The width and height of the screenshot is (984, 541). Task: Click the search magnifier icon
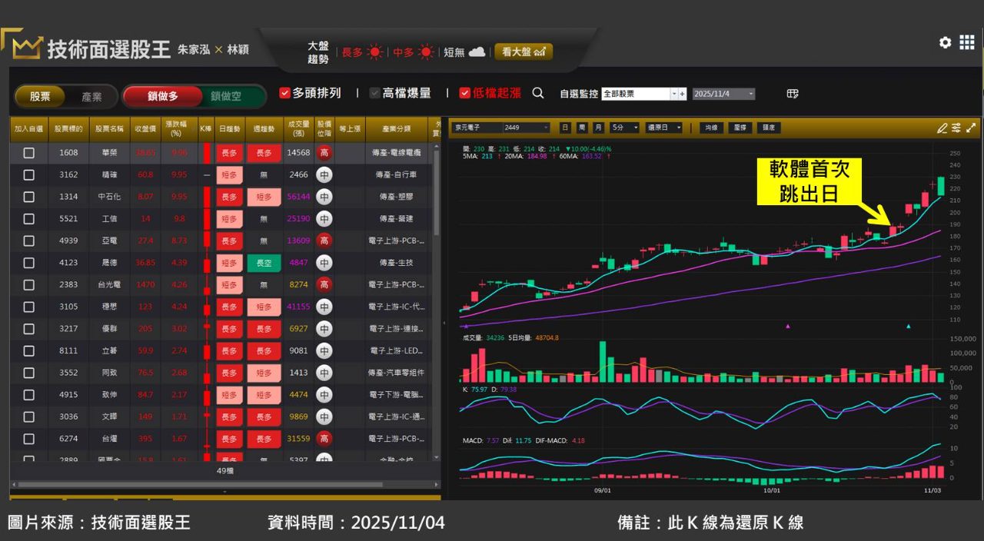pyautogui.click(x=538, y=93)
